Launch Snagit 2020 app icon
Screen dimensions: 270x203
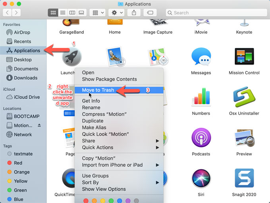[x=244, y=178]
